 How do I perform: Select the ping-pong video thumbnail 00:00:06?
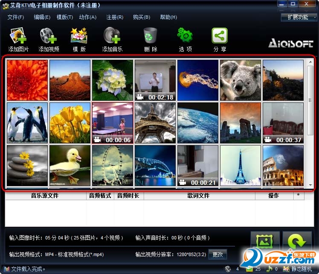click(113, 123)
